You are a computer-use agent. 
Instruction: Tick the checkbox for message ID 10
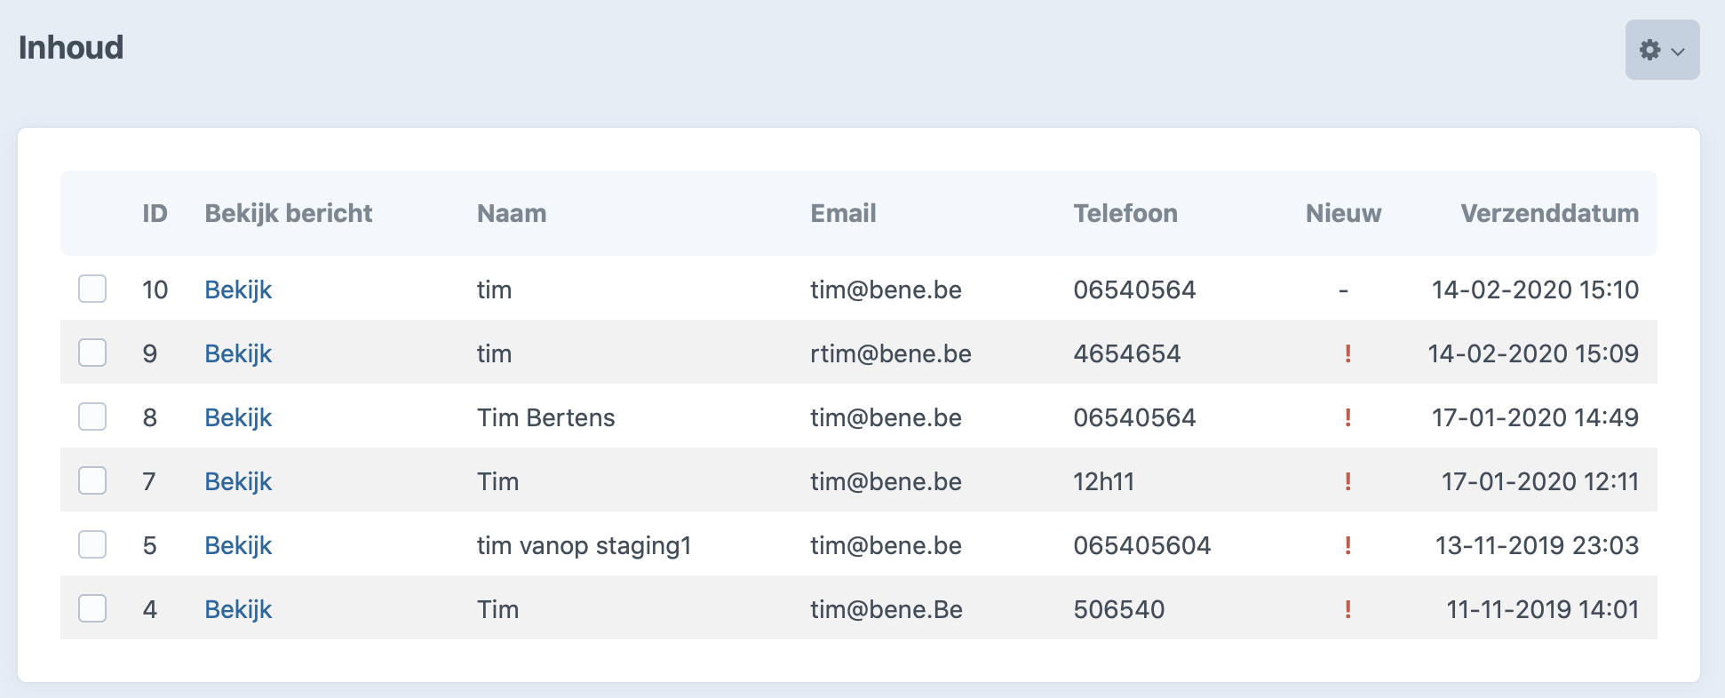(x=92, y=289)
